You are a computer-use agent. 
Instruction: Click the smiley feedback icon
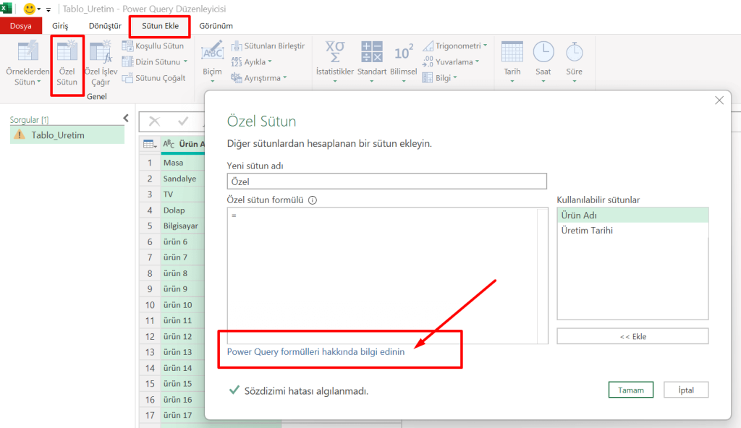tap(29, 9)
